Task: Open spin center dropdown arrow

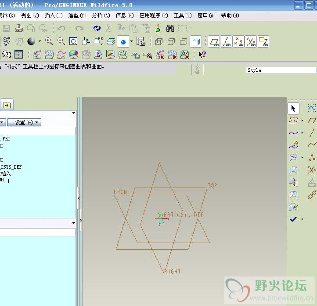Action: point(131,41)
